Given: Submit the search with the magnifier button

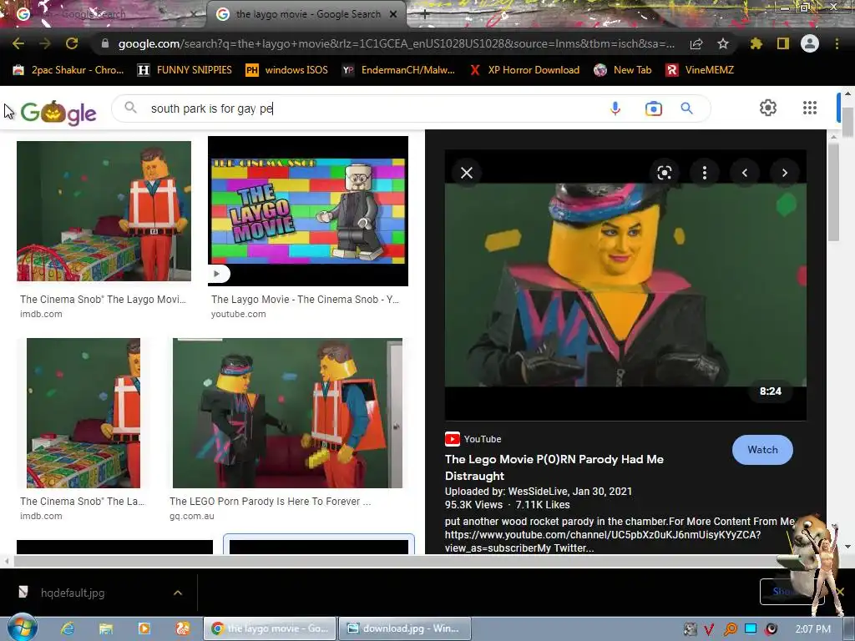Looking at the screenshot, I should click(687, 109).
